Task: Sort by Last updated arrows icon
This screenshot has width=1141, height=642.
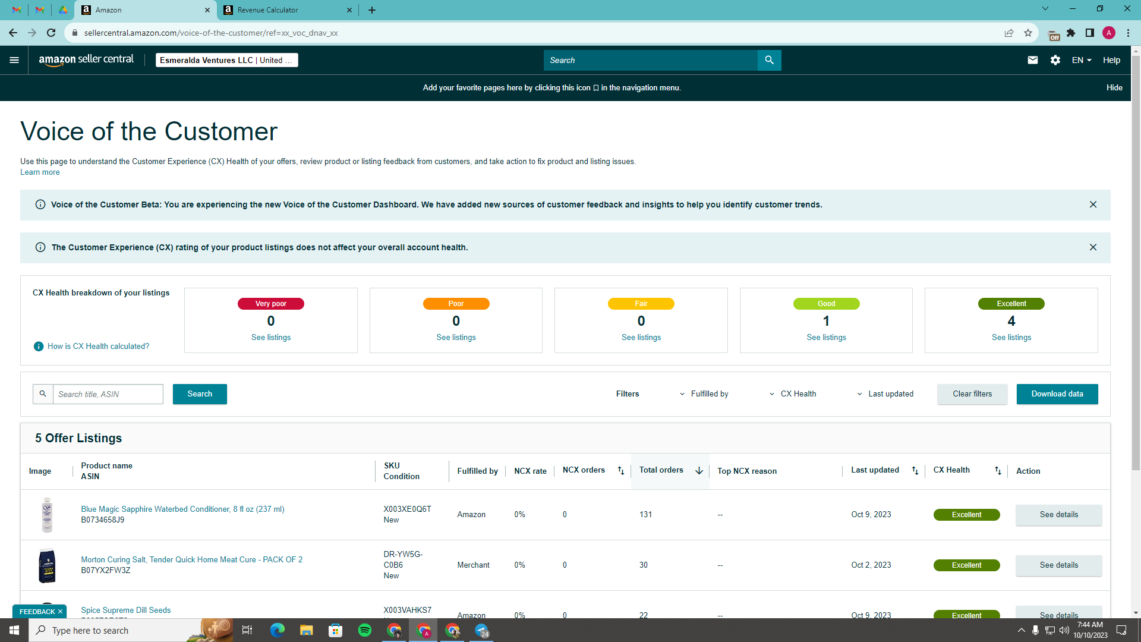Action: (915, 471)
